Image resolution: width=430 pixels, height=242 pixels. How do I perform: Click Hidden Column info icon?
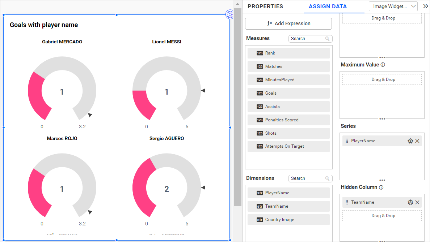tap(381, 187)
